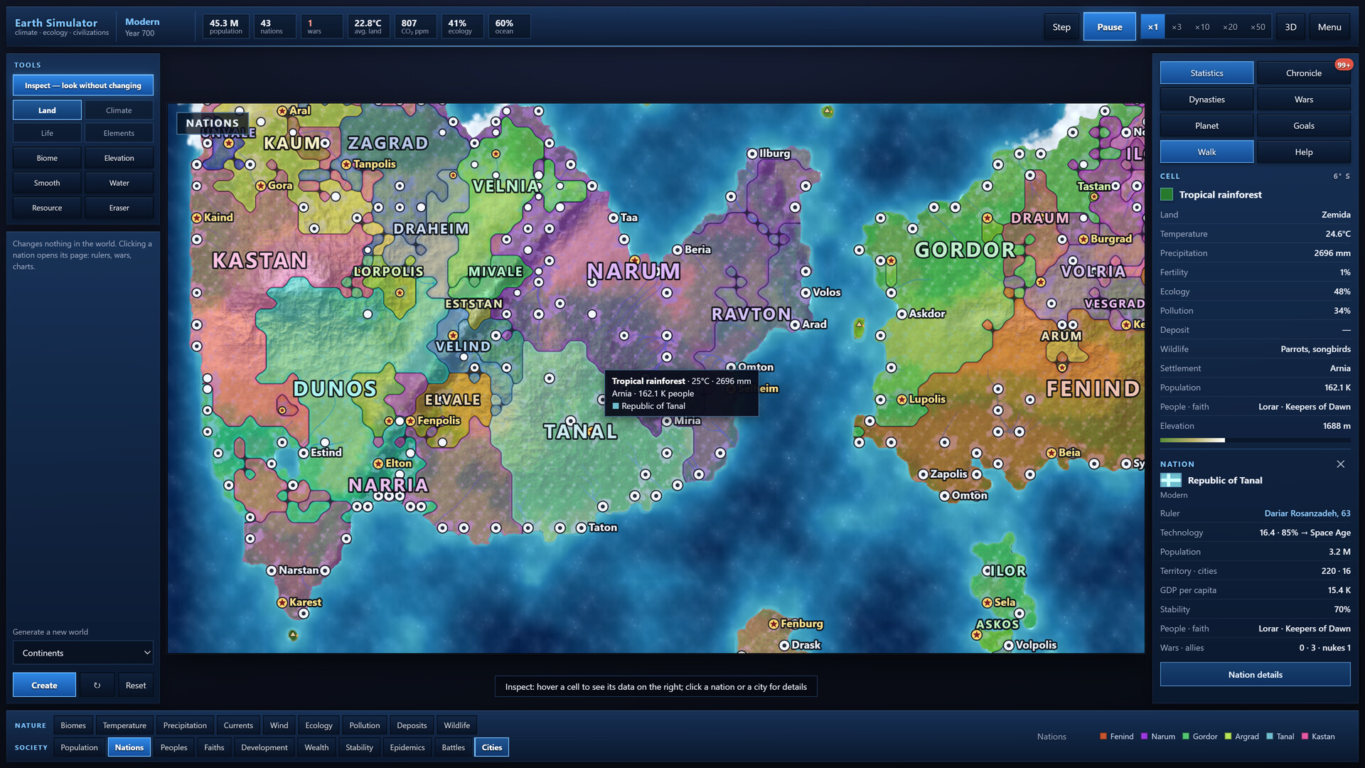This screenshot has height=768, width=1365.
Task: Toggle the Cities overlay
Action: click(492, 747)
